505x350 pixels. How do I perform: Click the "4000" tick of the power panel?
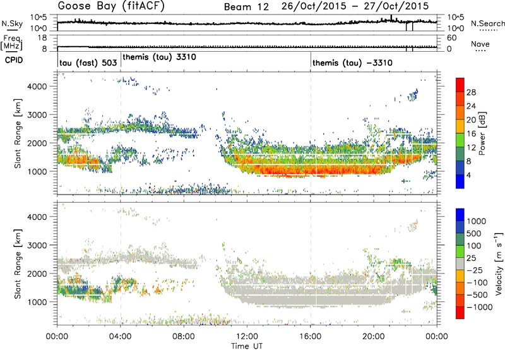click(x=37, y=87)
